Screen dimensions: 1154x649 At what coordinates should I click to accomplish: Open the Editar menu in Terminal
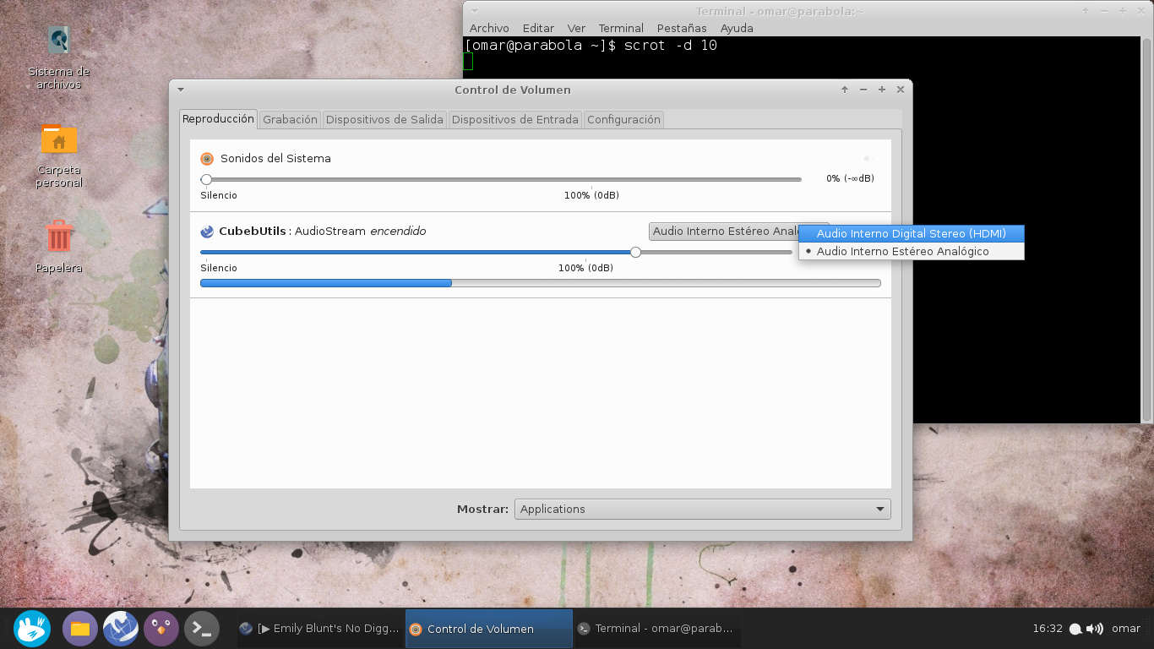click(x=538, y=28)
